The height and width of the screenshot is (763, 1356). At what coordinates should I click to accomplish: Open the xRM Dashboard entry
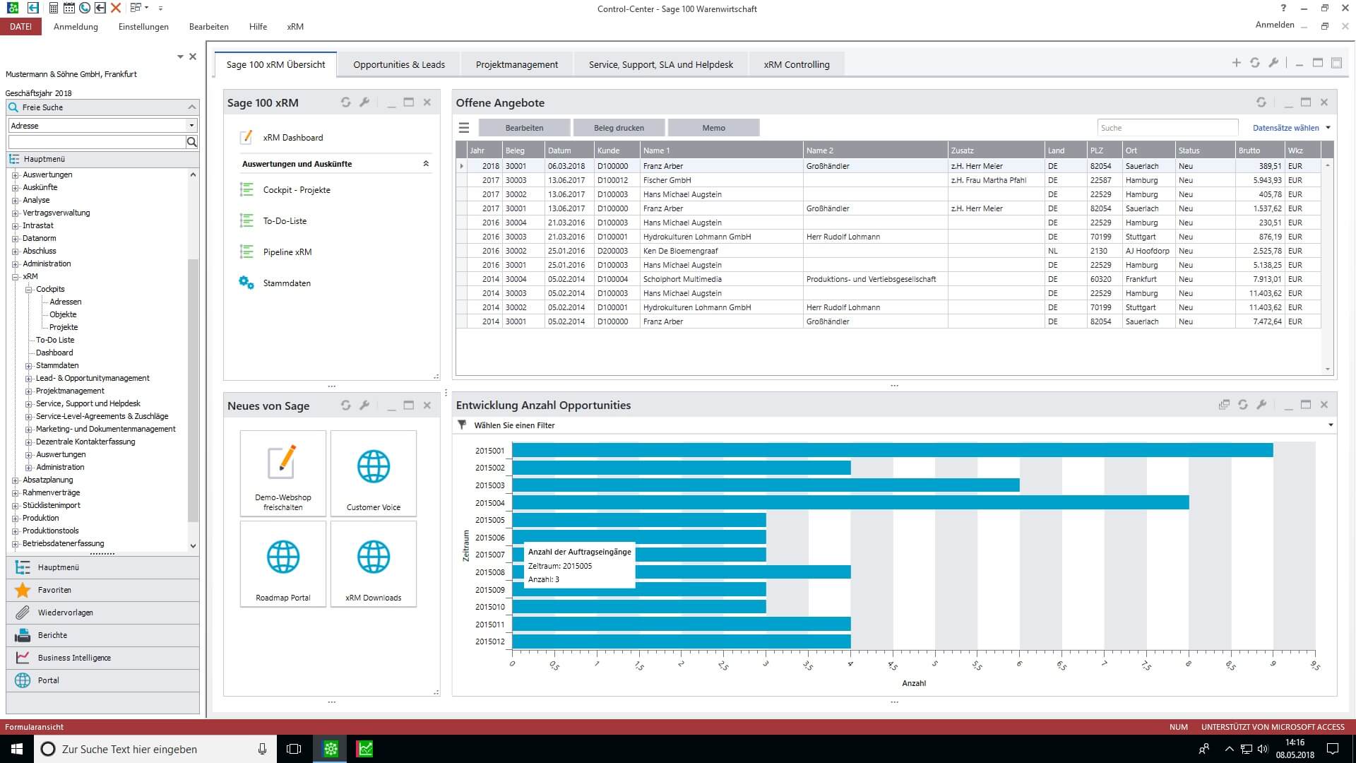pyautogui.click(x=292, y=138)
